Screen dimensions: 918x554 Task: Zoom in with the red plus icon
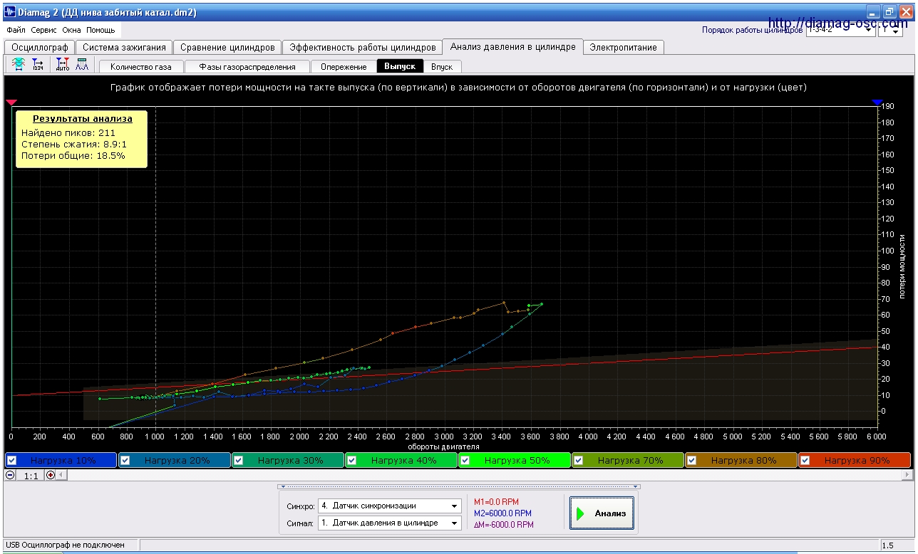tap(51, 475)
